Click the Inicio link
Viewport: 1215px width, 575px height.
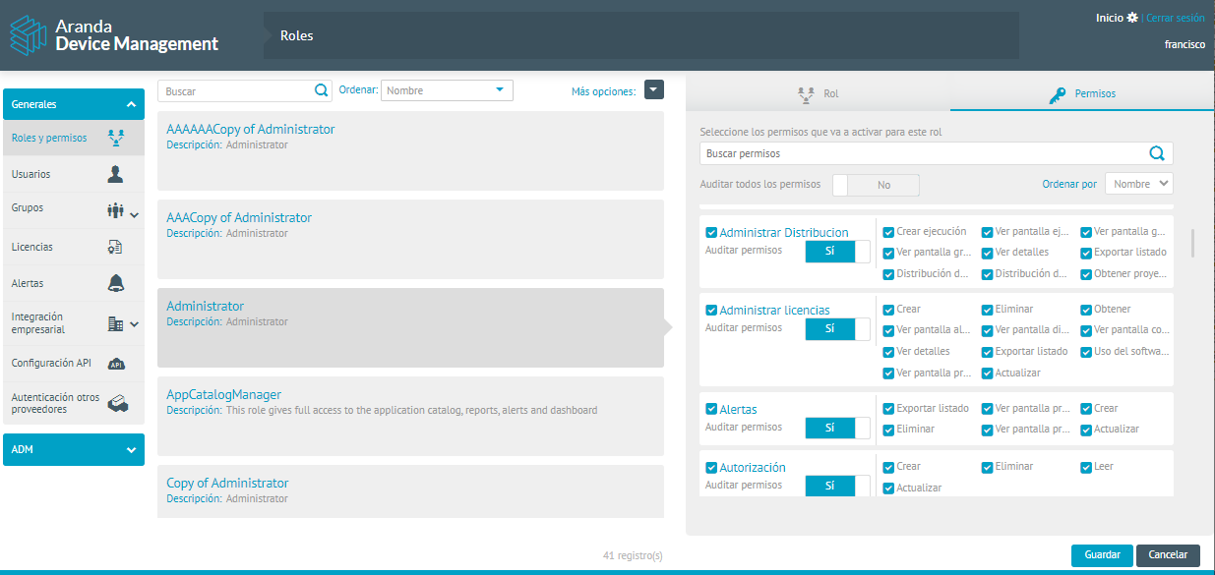tap(1110, 18)
